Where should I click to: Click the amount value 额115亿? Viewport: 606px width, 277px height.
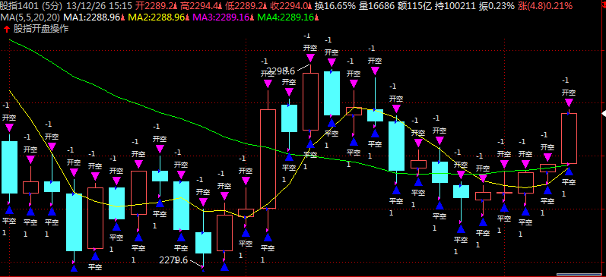click(414, 6)
